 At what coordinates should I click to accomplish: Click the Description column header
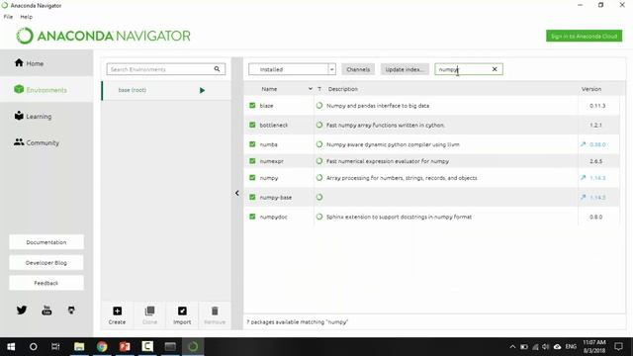(343, 89)
